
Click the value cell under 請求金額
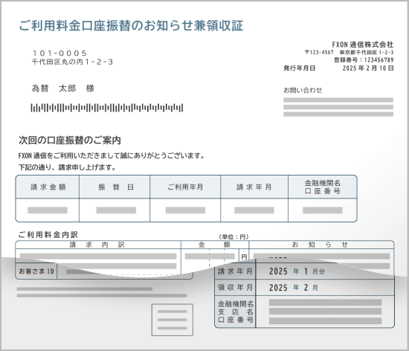point(48,210)
